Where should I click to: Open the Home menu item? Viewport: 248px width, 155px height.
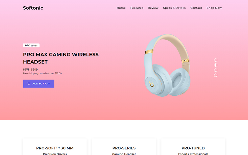(x=121, y=8)
